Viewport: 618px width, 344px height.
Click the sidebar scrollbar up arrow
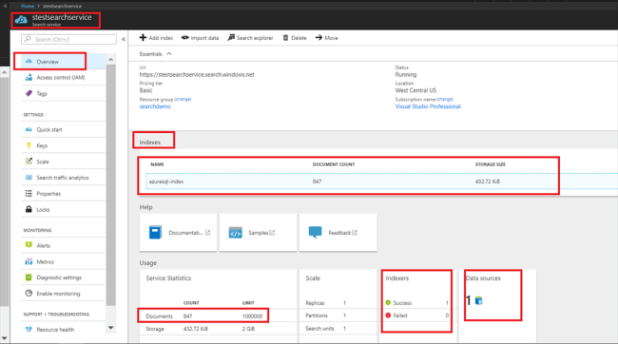pos(110,59)
